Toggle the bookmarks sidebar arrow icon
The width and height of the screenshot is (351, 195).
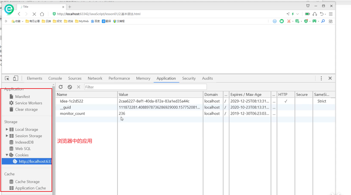pos(6,21)
